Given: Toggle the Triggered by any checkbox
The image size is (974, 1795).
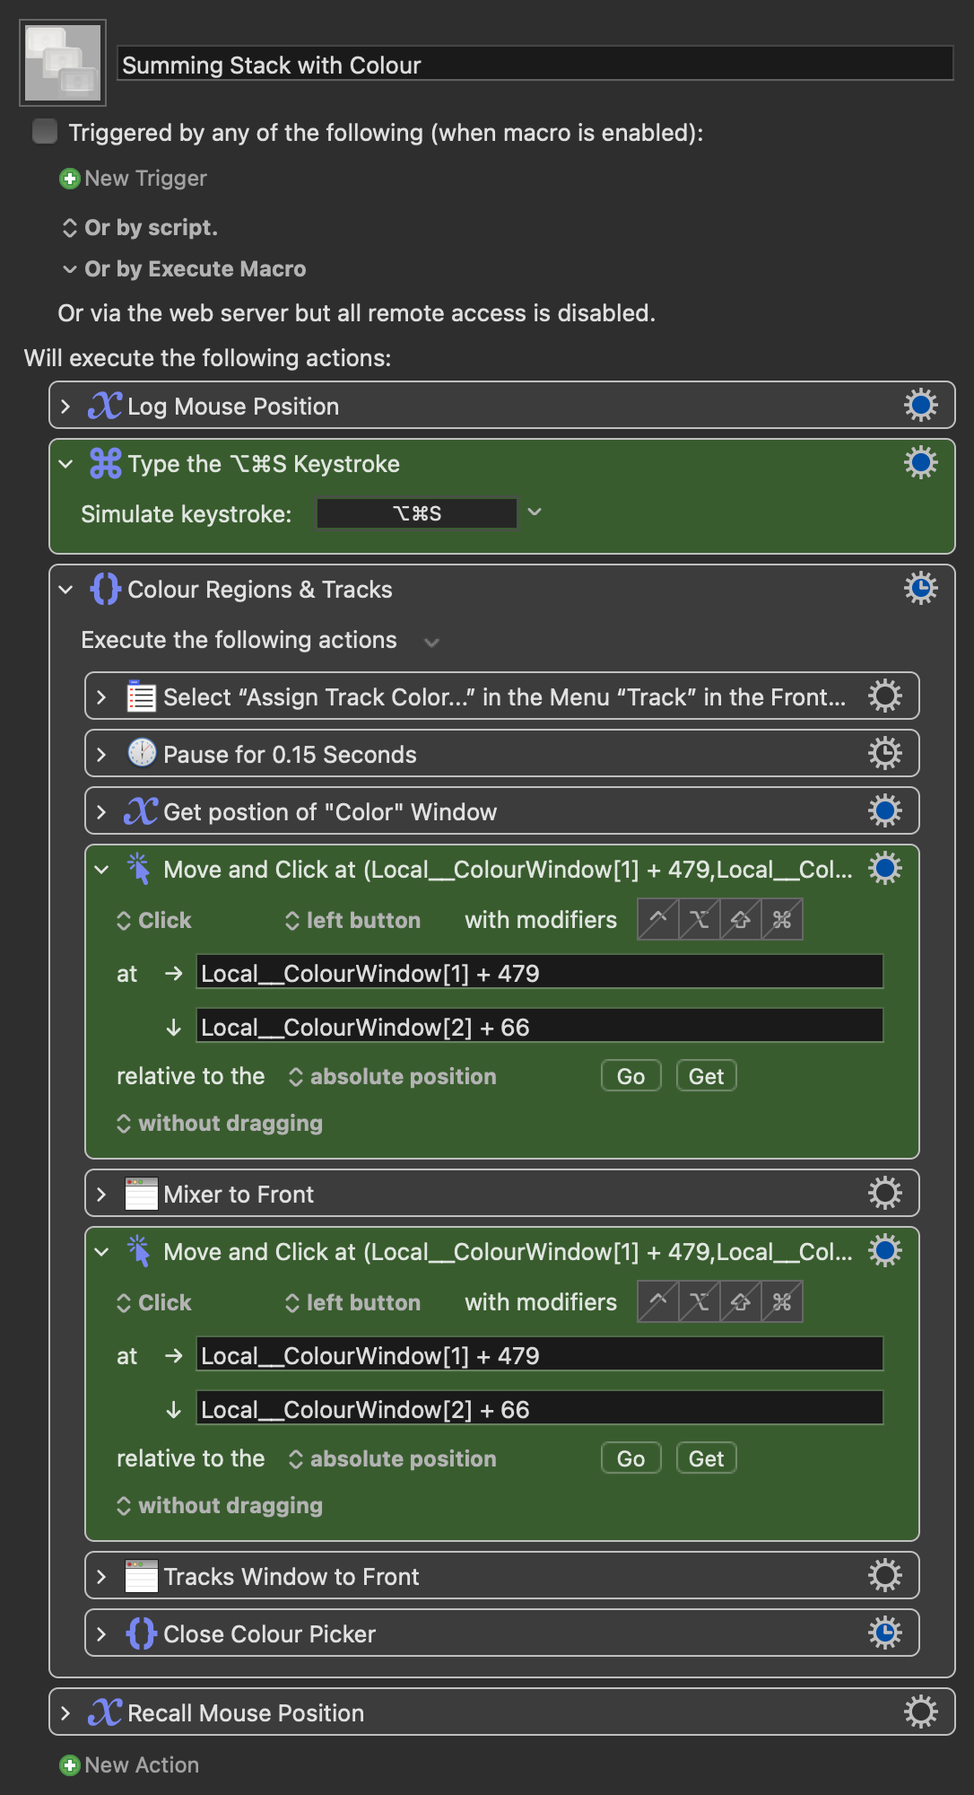Looking at the screenshot, I should coord(45,132).
